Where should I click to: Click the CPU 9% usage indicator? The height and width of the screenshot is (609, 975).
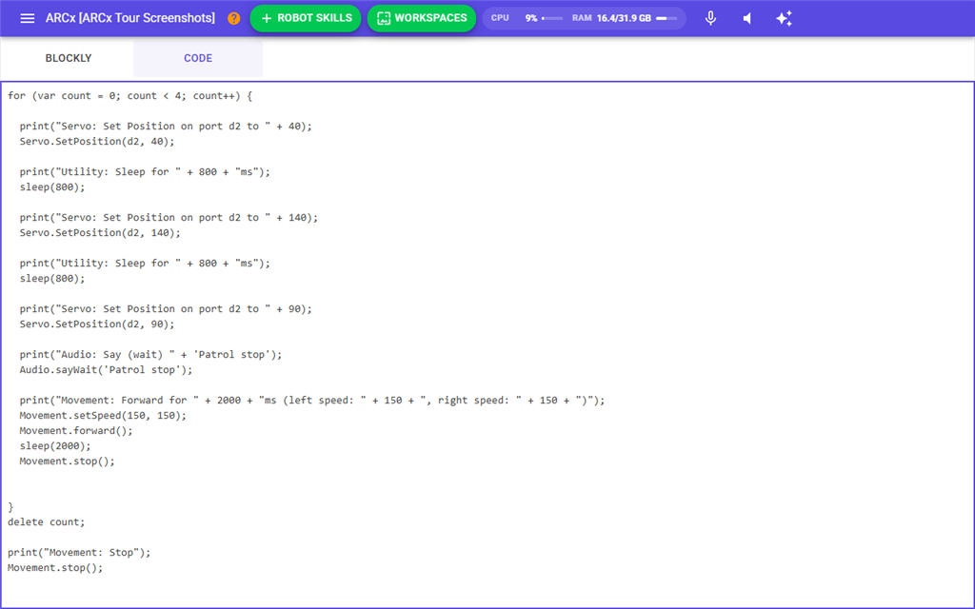(x=526, y=18)
